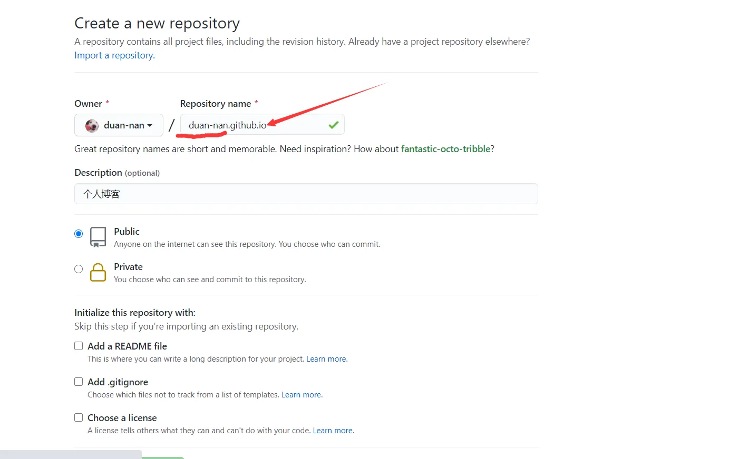Viewport: 729px width, 459px height.
Task: Select the Public radio button
Action: pos(79,234)
